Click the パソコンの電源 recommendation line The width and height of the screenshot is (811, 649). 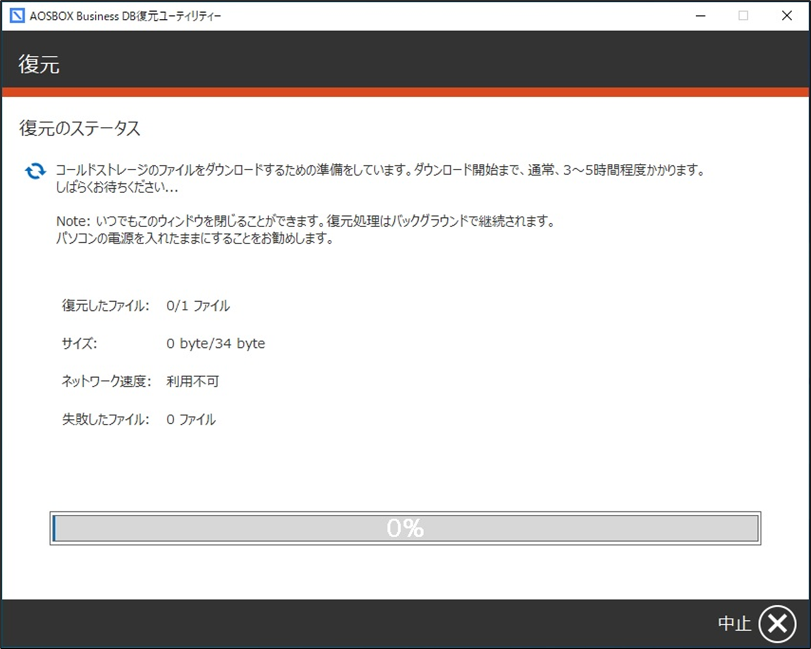pos(194,238)
